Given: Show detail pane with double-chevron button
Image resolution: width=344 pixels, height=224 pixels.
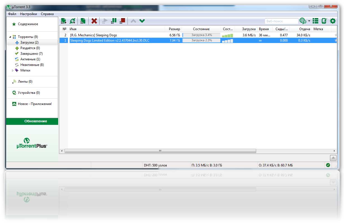Looking at the screenshot, I should coord(333,158).
